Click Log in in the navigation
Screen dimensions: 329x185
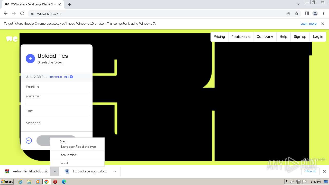click(x=318, y=37)
